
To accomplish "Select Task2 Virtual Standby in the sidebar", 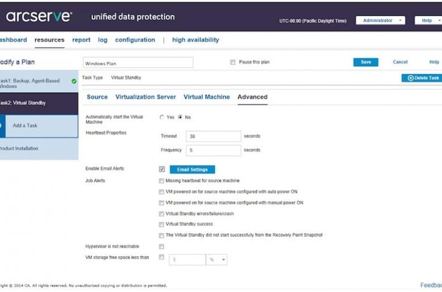I will (x=39, y=104).
